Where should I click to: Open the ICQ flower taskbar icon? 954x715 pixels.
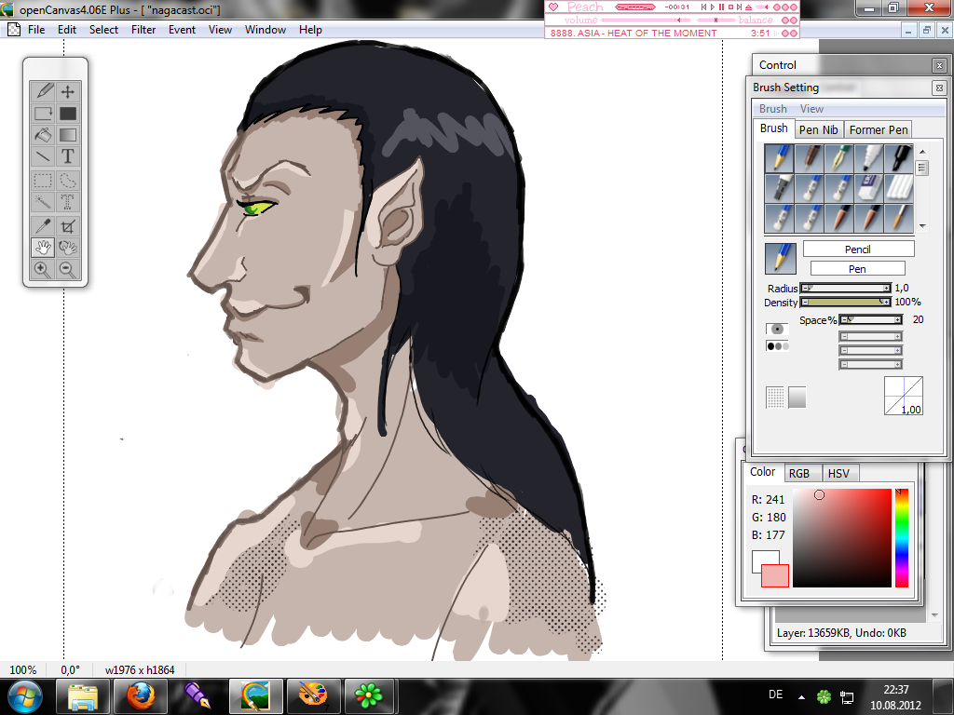pos(369,696)
